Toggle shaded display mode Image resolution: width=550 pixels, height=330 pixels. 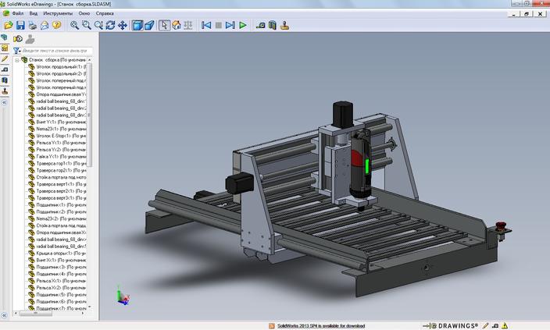coord(137,25)
